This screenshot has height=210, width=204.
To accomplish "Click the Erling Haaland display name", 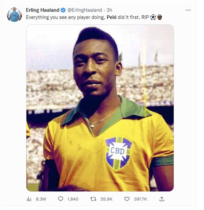I will tap(42, 10).
